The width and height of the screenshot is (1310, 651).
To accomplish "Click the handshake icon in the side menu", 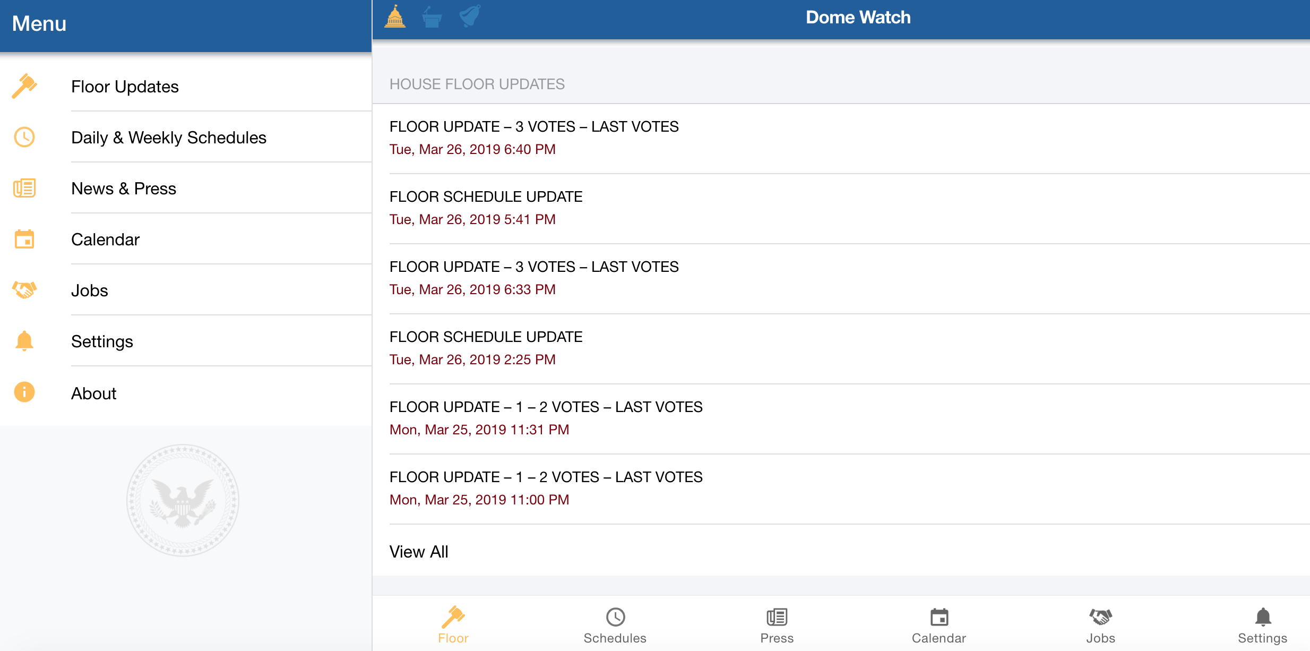I will coord(24,290).
